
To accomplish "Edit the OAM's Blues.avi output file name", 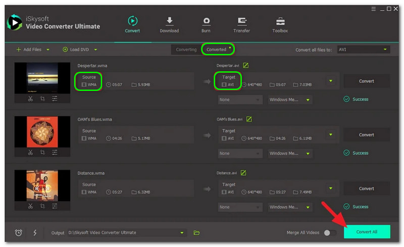I will click(249, 119).
